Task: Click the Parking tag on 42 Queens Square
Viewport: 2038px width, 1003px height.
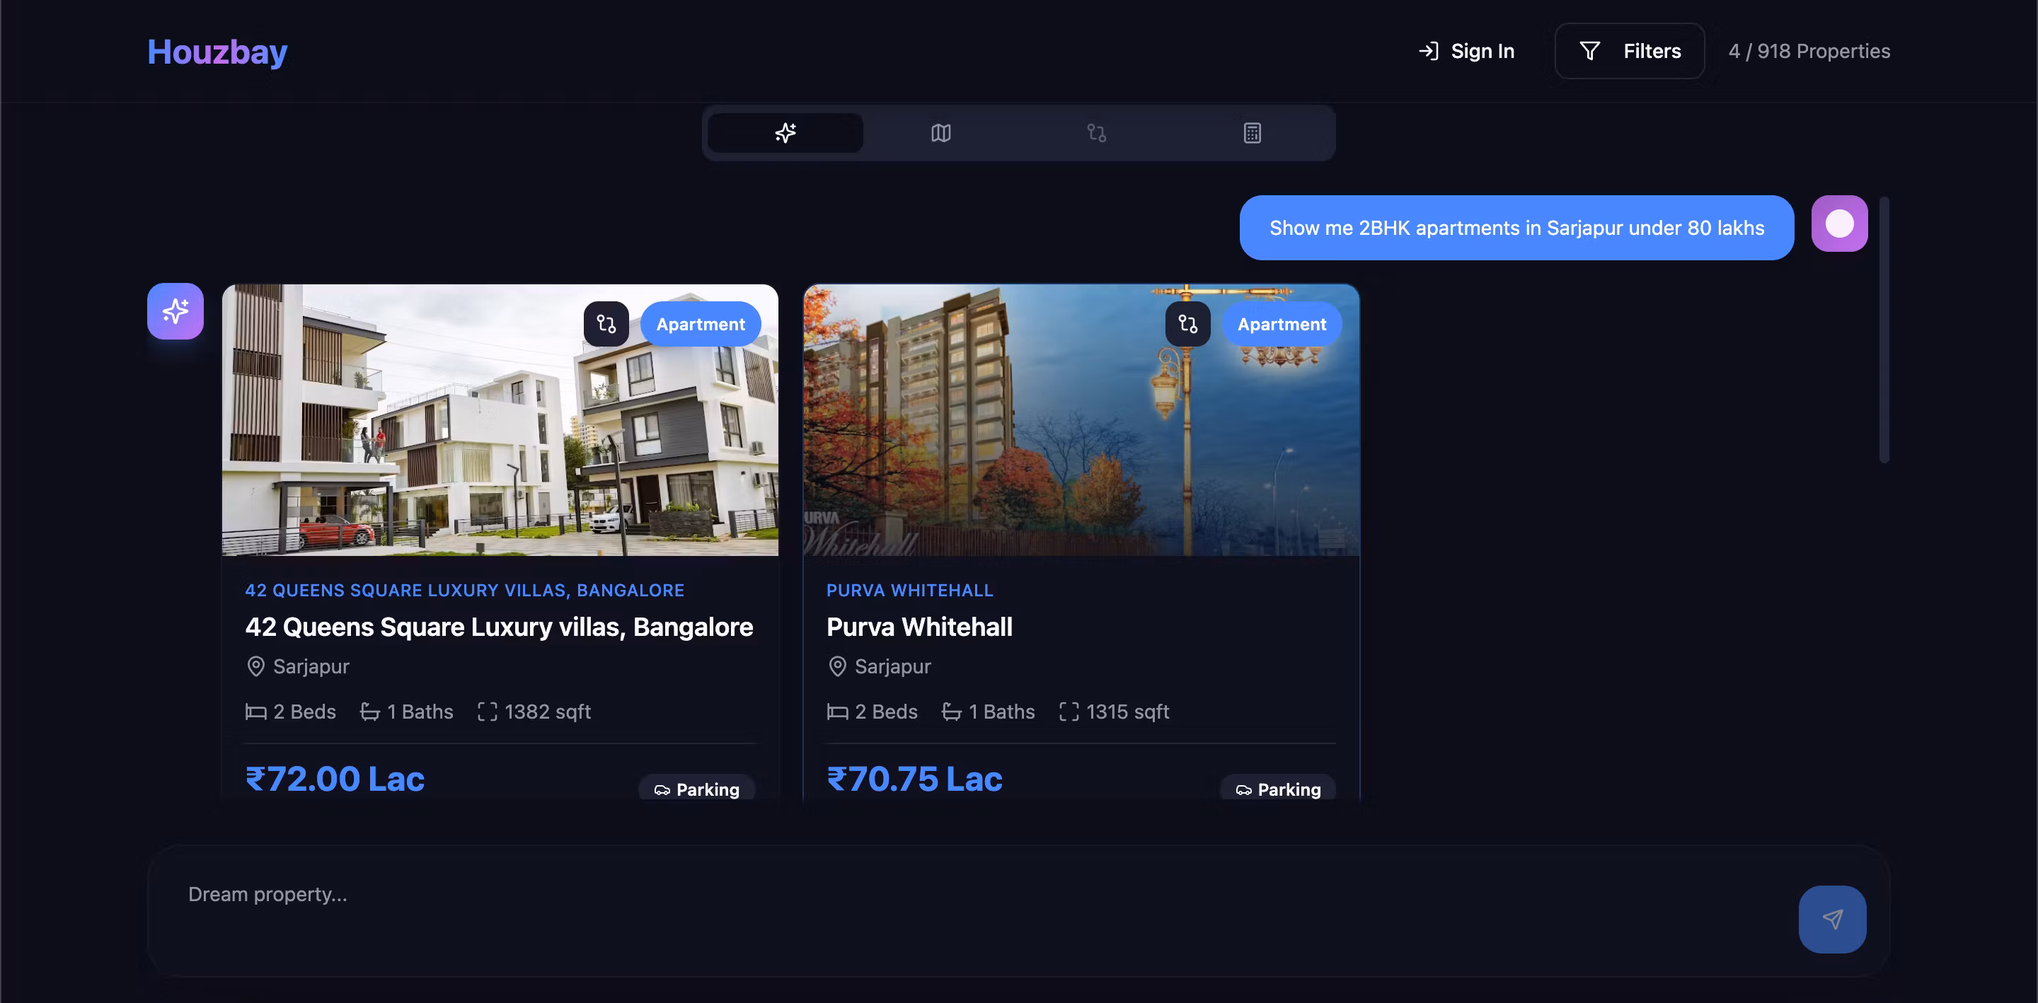Action: click(696, 789)
